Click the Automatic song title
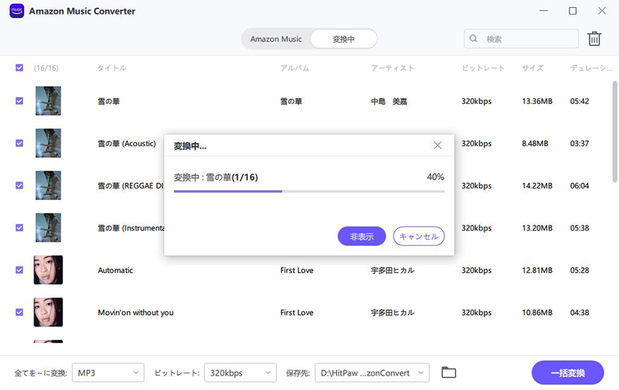This screenshot has width=619, height=390. [115, 270]
